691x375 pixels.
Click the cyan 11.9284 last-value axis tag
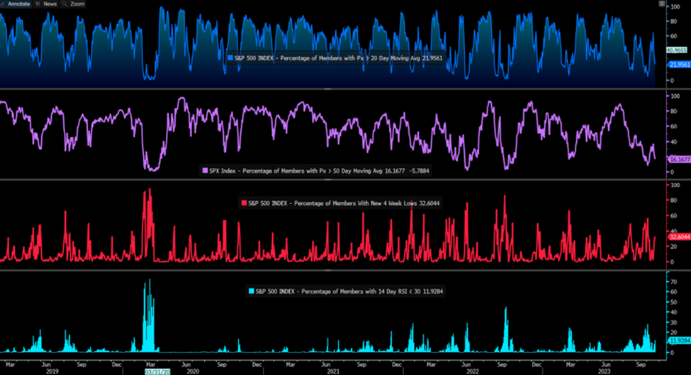[x=678, y=340]
